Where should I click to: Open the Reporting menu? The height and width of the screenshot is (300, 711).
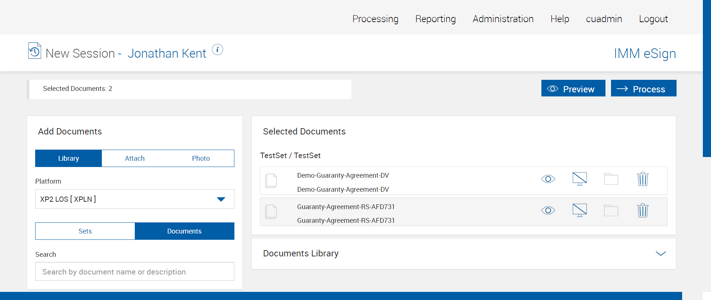[435, 19]
